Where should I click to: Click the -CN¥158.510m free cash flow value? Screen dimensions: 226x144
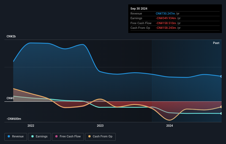(166, 23)
